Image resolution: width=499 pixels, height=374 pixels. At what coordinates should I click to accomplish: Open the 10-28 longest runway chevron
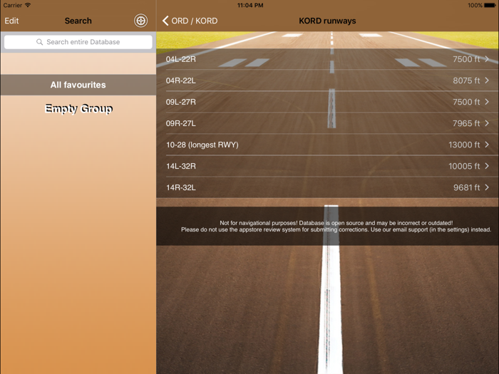point(487,145)
